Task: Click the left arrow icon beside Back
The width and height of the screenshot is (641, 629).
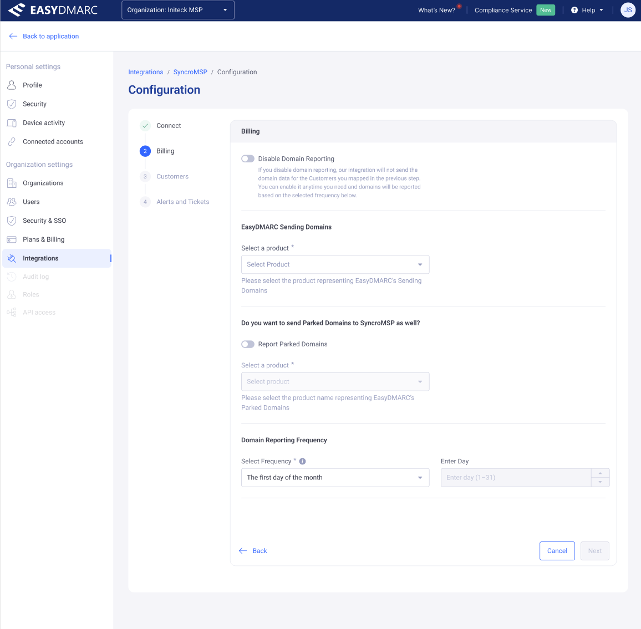Action: coord(243,550)
